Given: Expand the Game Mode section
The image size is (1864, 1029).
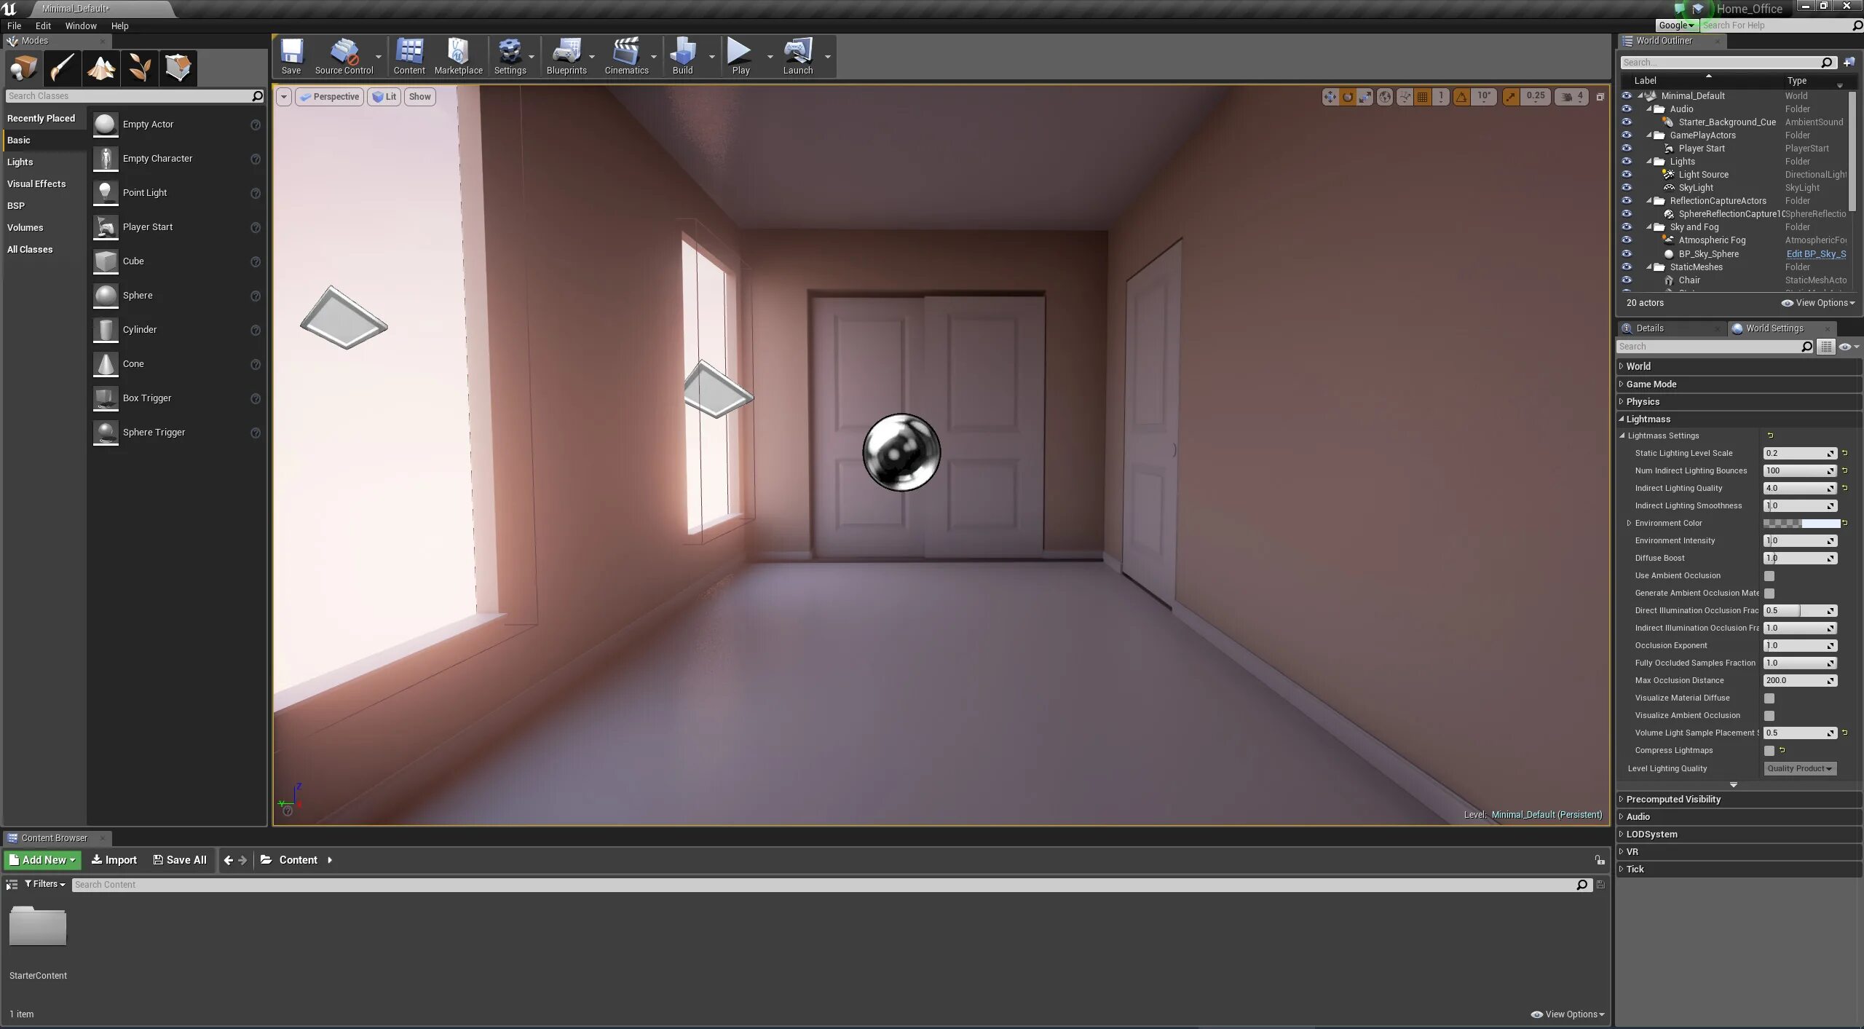Looking at the screenshot, I should coord(1651,385).
